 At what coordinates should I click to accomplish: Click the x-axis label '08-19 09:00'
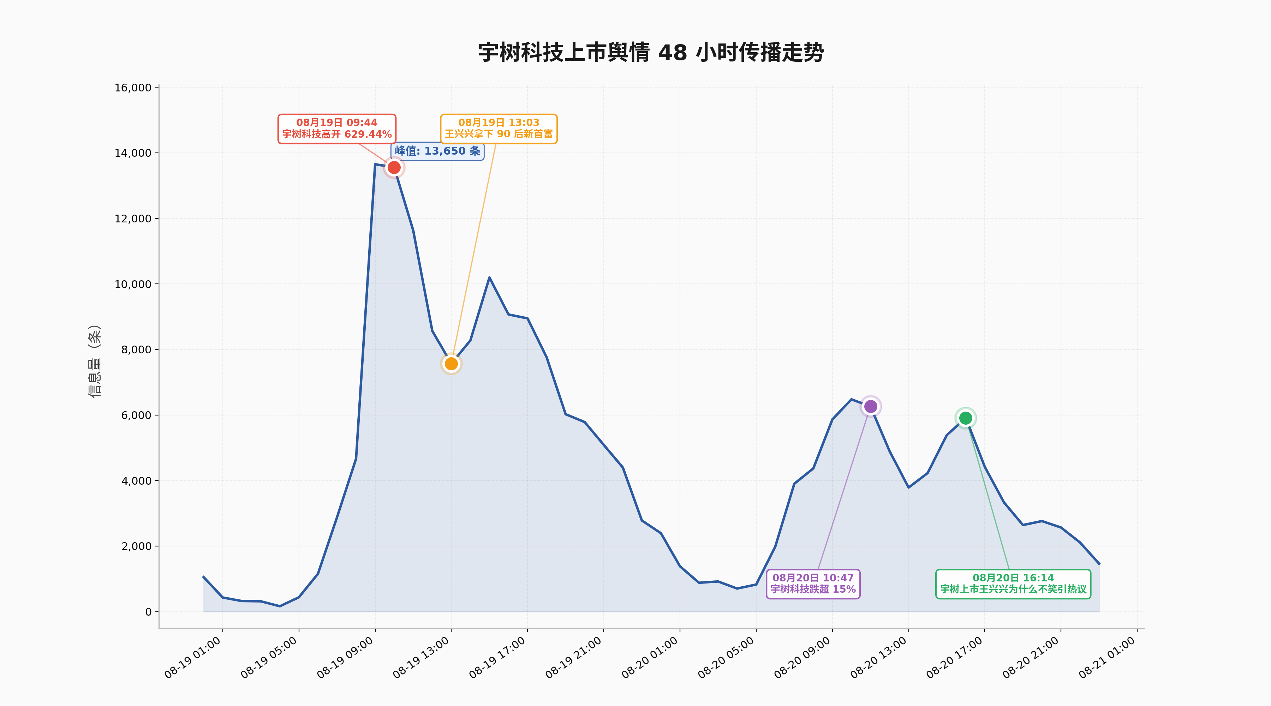(x=345, y=658)
